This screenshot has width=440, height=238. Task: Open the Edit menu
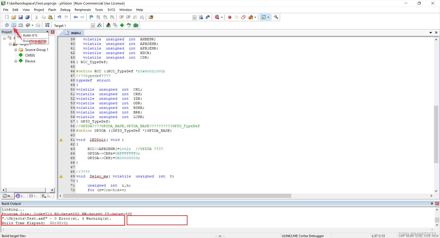tap(15, 10)
